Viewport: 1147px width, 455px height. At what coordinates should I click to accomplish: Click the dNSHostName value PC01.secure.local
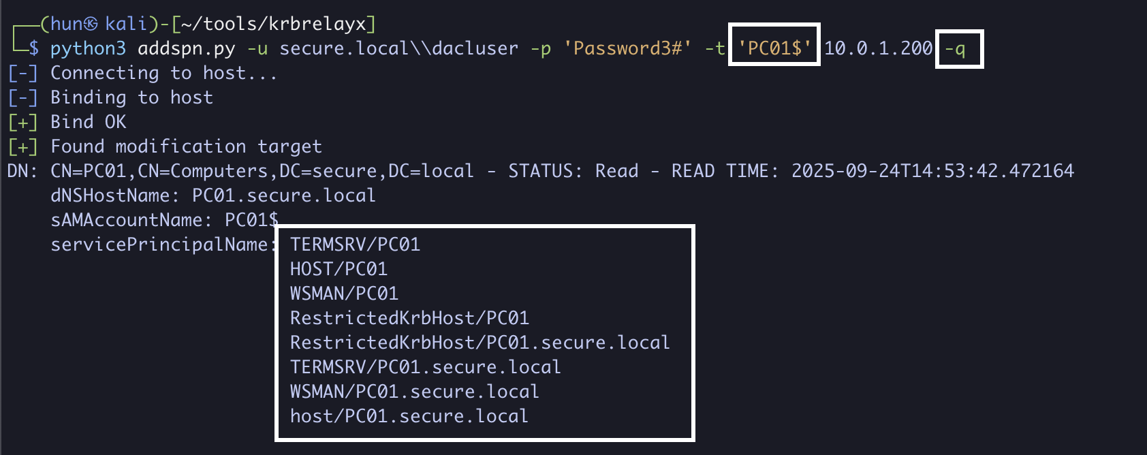pos(283,195)
